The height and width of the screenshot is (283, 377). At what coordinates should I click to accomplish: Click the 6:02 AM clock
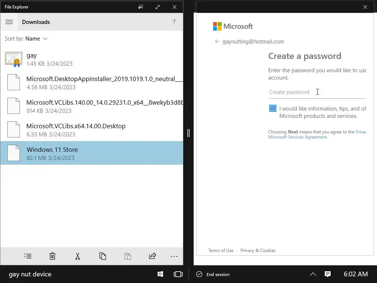(356, 274)
